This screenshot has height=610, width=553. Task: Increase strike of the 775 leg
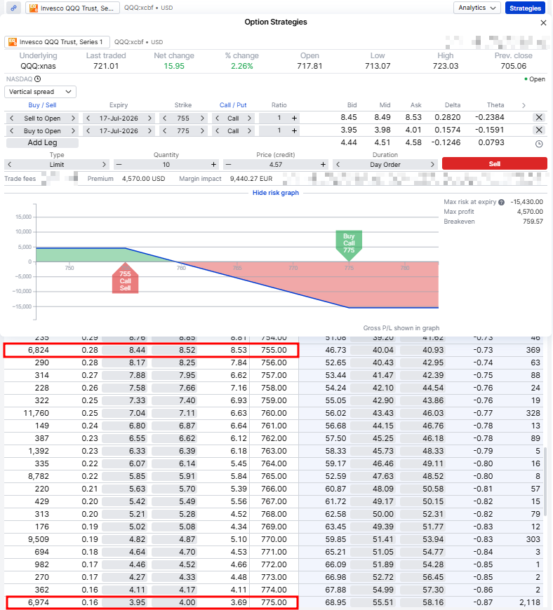(202, 130)
